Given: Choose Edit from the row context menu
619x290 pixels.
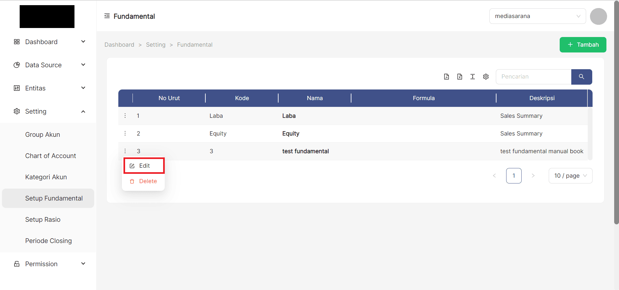Looking at the screenshot, I should pyautogui.click(x=144, y=166).
